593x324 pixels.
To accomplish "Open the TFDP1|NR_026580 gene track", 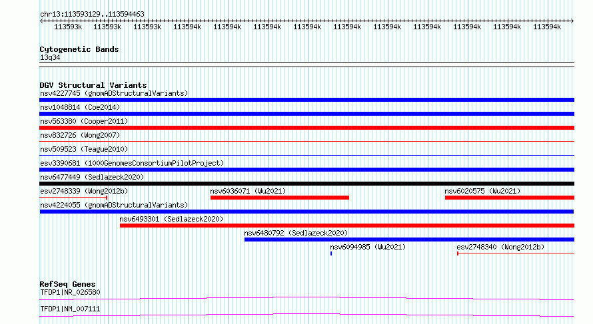I will (306, 299).
